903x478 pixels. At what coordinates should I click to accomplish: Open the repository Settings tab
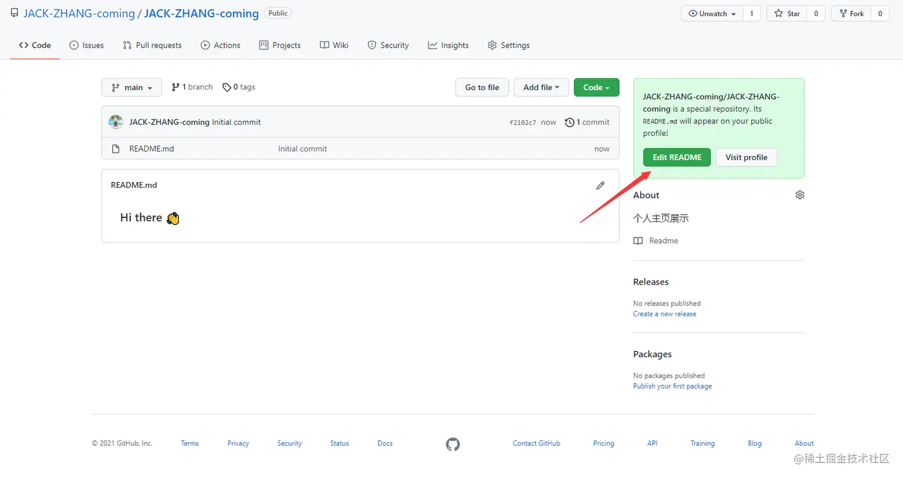[x=509, y=45]
